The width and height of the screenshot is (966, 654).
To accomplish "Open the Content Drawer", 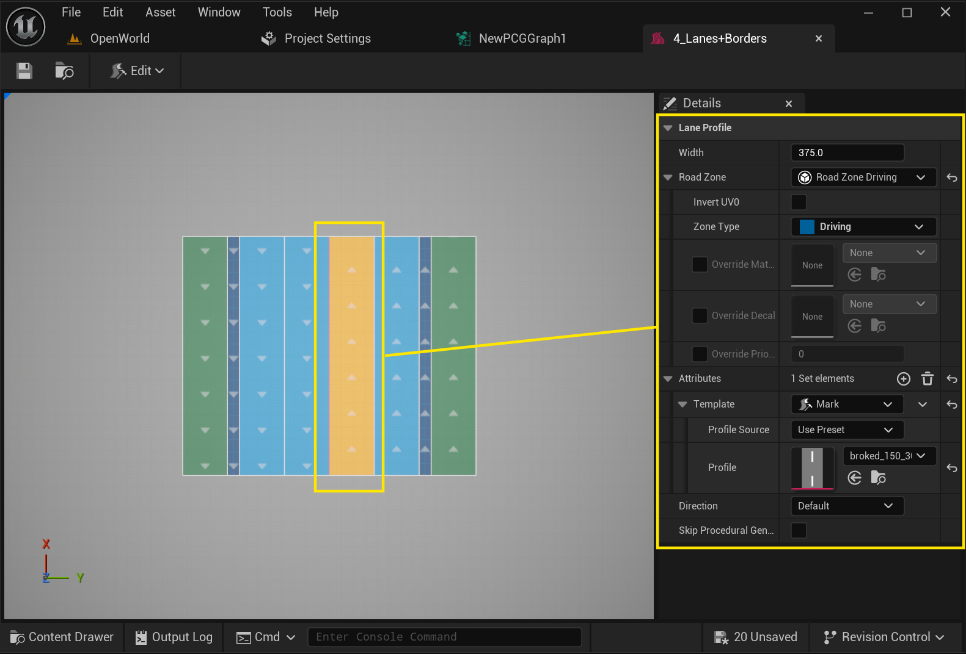I will click(62, 637).
